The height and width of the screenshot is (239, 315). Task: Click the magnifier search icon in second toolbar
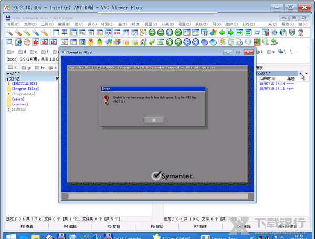coord(9,42)
